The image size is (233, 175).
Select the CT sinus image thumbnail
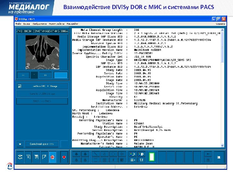click(x=42, y=52)
